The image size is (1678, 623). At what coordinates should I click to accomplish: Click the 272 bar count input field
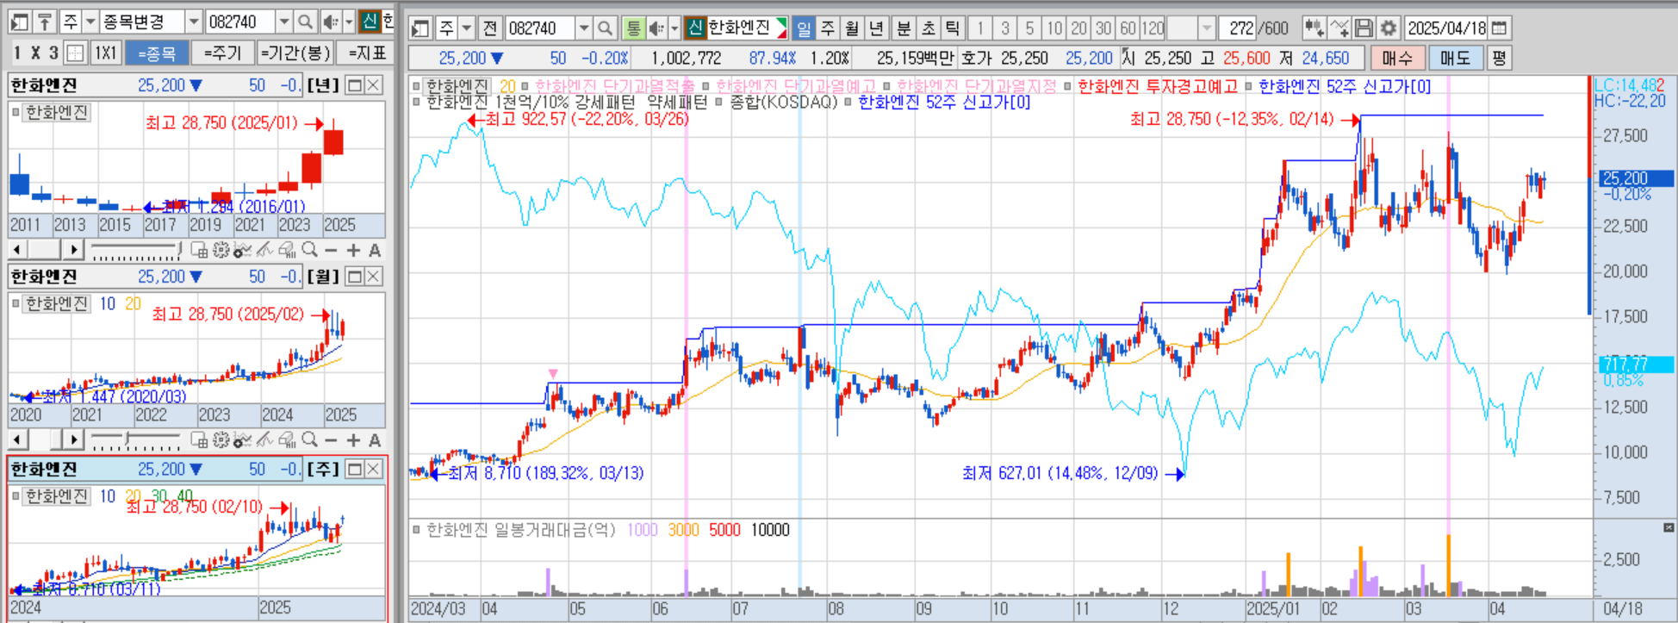[x=1237, y=28]
